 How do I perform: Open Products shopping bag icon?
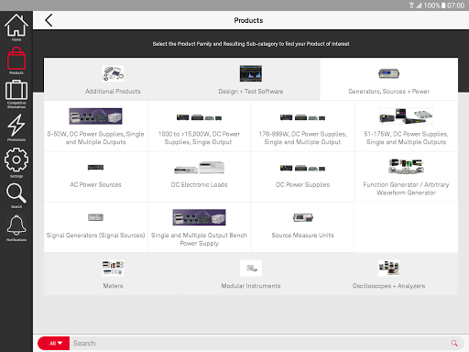pos(16,60)
